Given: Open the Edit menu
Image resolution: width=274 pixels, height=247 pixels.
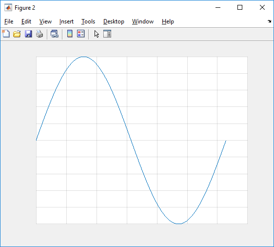Looking at the screenshot, I should click(26, 21).
